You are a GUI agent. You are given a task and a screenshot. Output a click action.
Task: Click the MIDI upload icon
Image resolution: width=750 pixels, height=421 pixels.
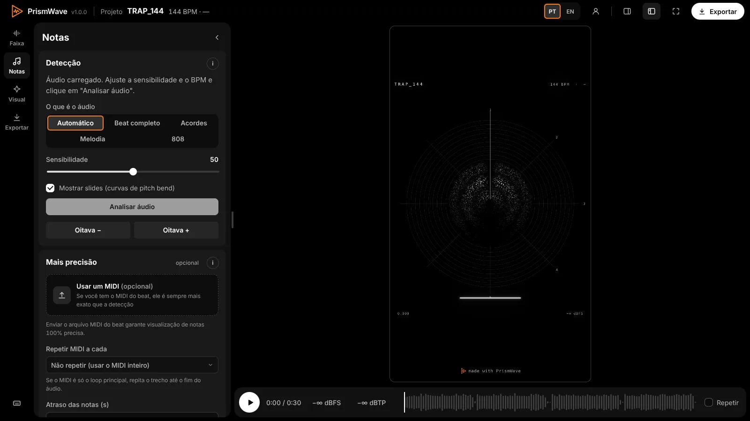62,295
